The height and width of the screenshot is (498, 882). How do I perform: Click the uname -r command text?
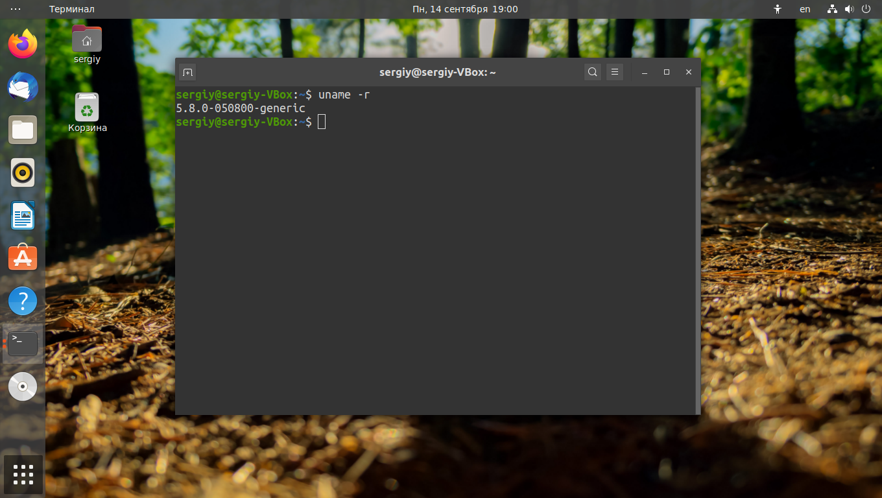pos(344,95)
